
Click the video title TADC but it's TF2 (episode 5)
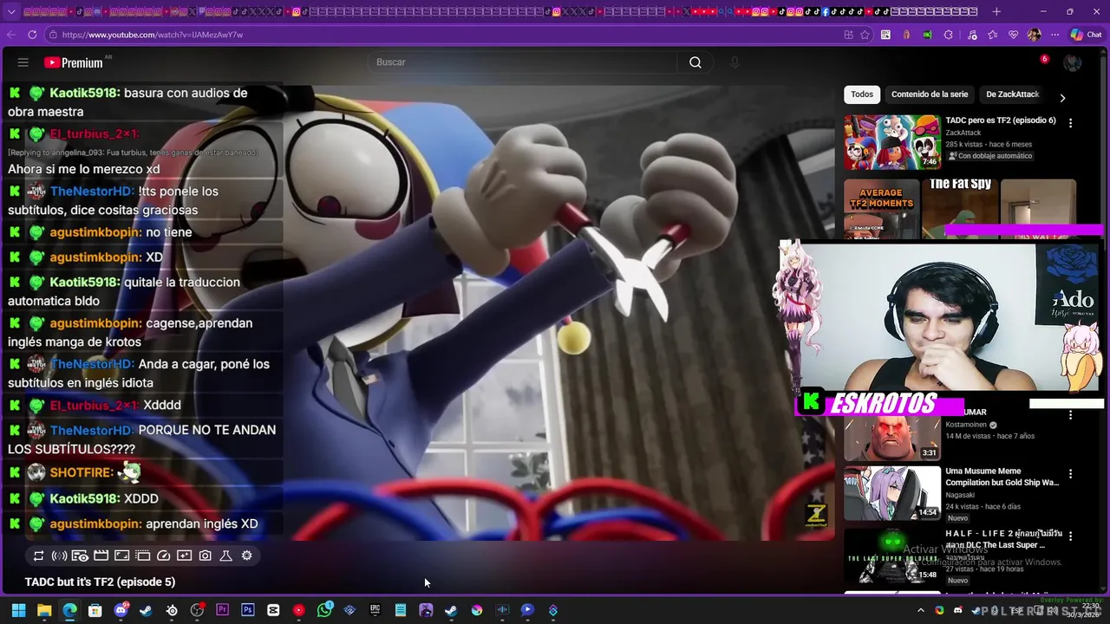(x=100, y=582)
